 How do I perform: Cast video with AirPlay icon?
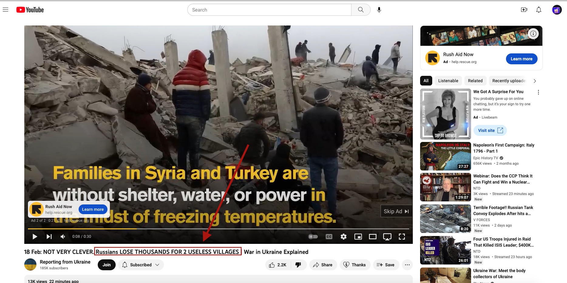(387, 237)
